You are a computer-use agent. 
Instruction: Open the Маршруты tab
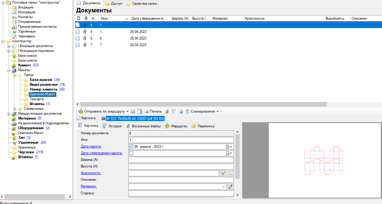click(x=176, y=126)
